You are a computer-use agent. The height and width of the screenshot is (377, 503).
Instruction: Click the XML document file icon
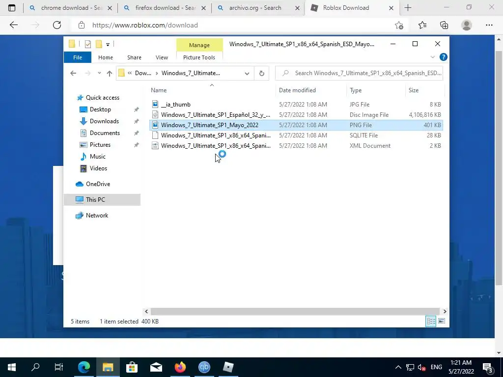(x=155, y=145)
